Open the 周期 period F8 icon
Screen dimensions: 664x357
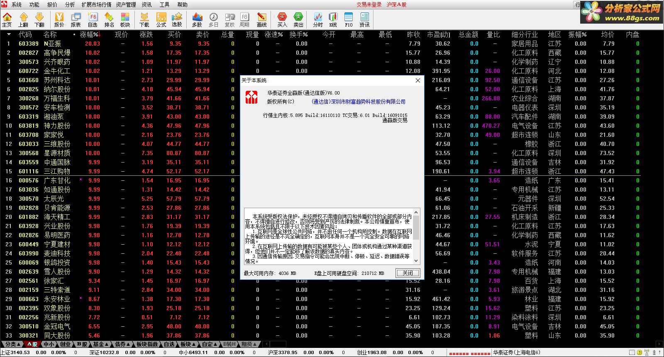click(x=244, y=19)
